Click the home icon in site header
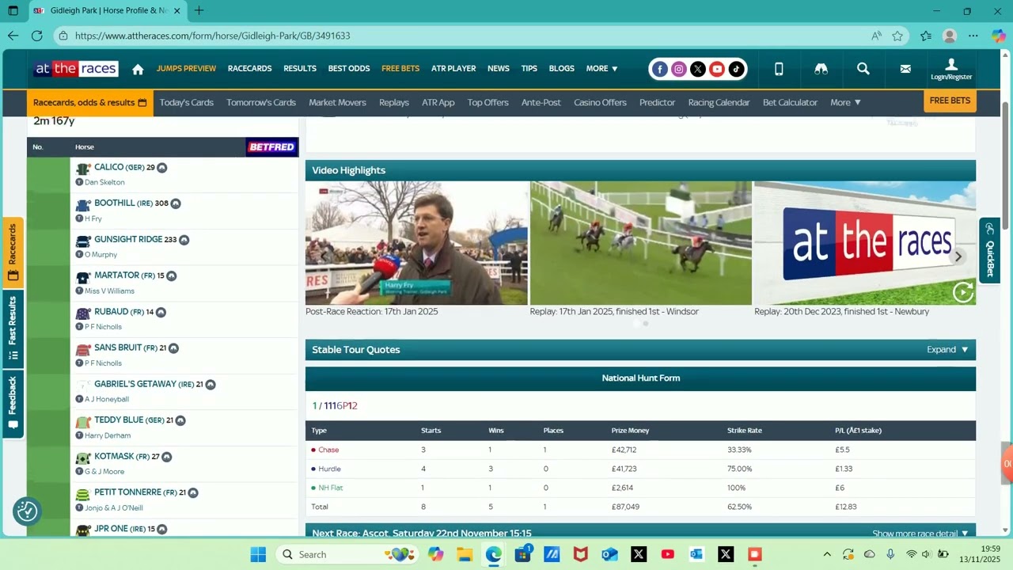1013x570 pixels. 138,69
